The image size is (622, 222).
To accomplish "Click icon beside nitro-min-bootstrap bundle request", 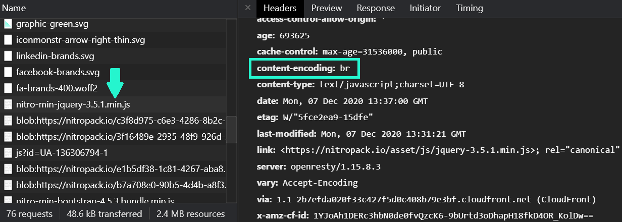I will [x=8, y=200].
